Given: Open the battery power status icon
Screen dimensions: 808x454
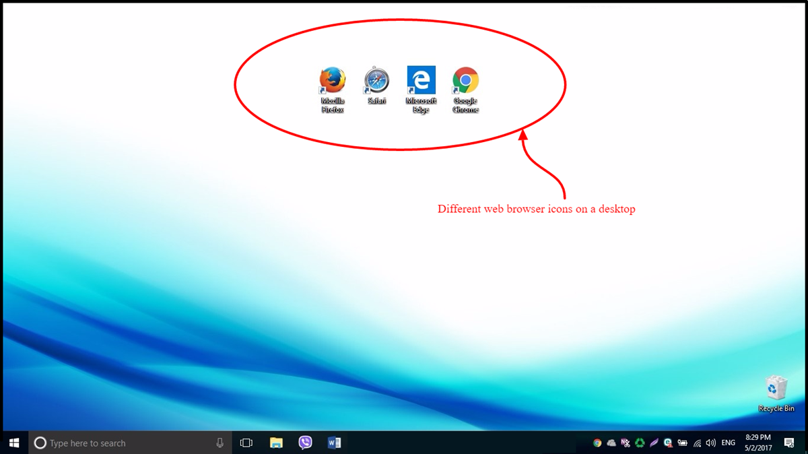Looking at the screenshot, I should pos(682,443).
